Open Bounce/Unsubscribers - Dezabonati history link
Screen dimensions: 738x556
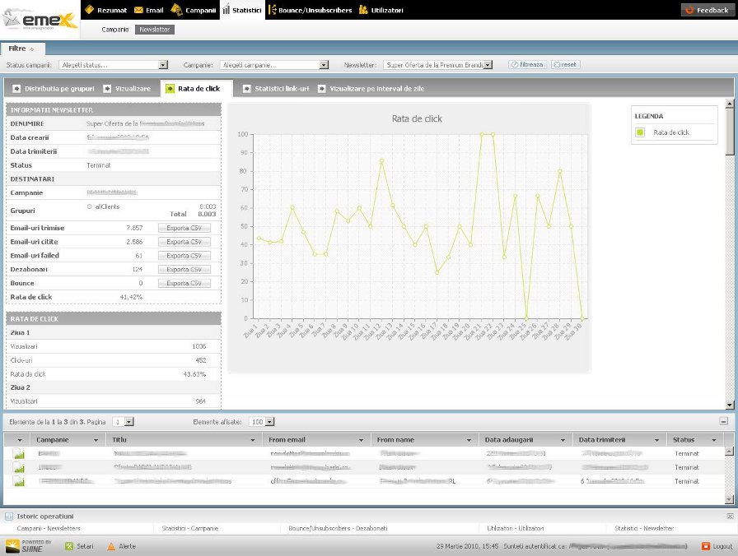[x=338, y=528]
